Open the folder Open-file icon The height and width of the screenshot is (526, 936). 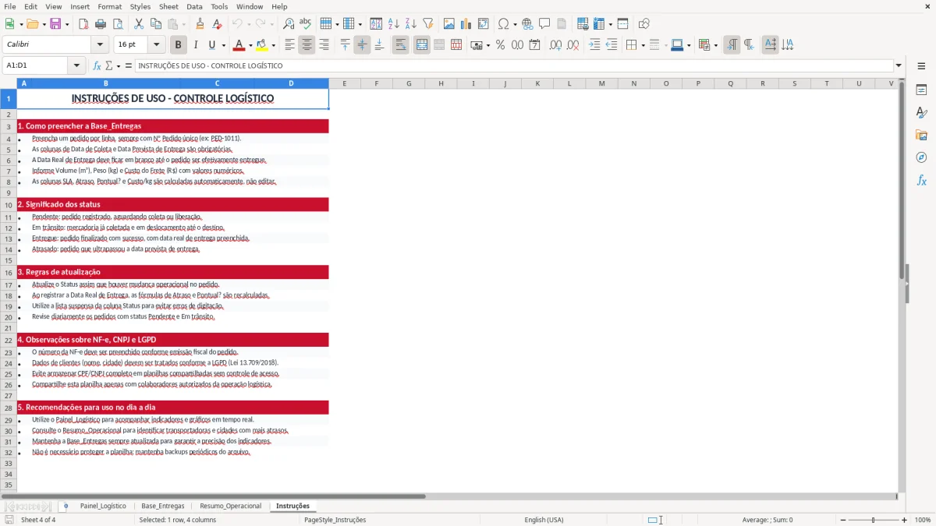31,24
